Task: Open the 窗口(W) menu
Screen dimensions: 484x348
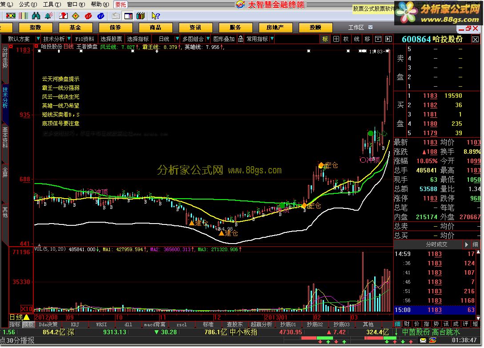Action: point(76,4)
